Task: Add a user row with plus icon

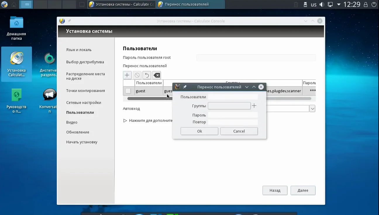Action: pyautogui.click(x=127, y=75)
